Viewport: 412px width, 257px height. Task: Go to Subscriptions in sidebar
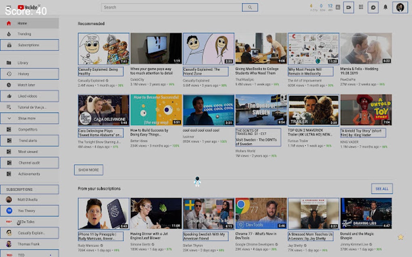(x=29, y=45)
